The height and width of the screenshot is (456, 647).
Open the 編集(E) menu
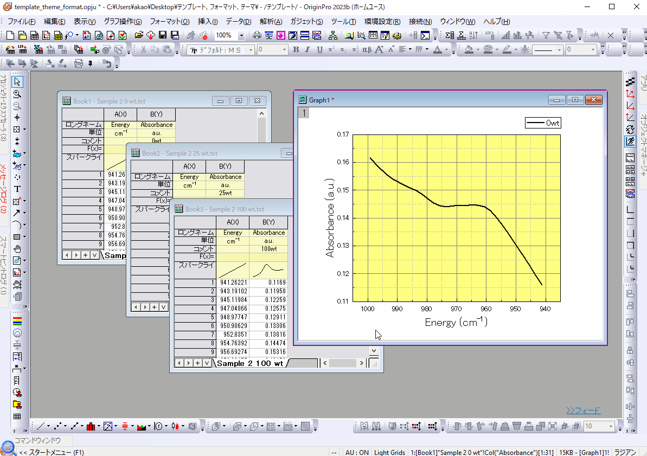[x=54, y=22]
